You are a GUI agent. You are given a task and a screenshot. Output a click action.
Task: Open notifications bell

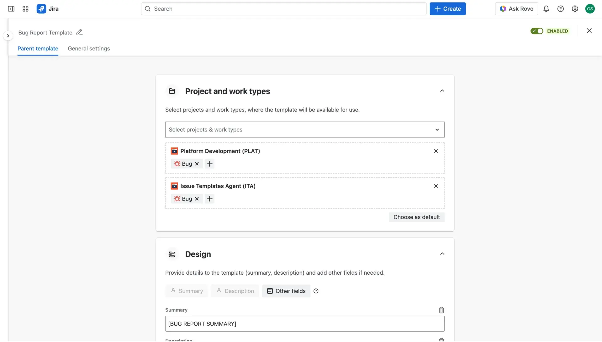pos(546,8)
